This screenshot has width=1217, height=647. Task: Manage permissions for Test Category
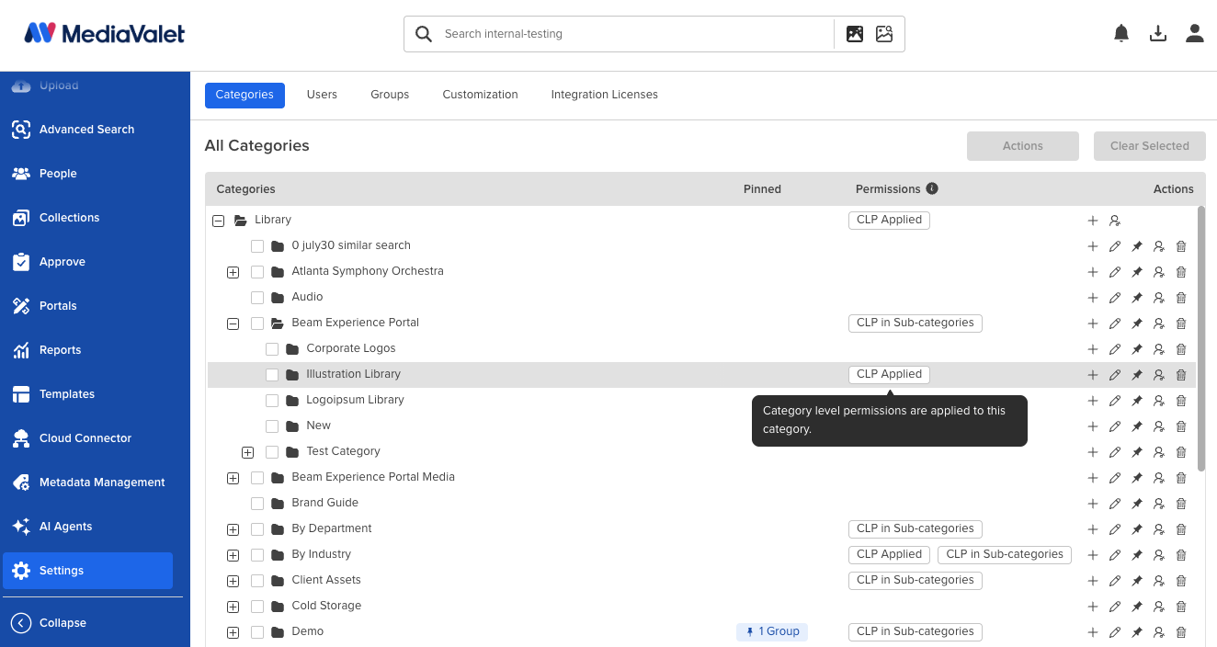(x=1159, y=452)
